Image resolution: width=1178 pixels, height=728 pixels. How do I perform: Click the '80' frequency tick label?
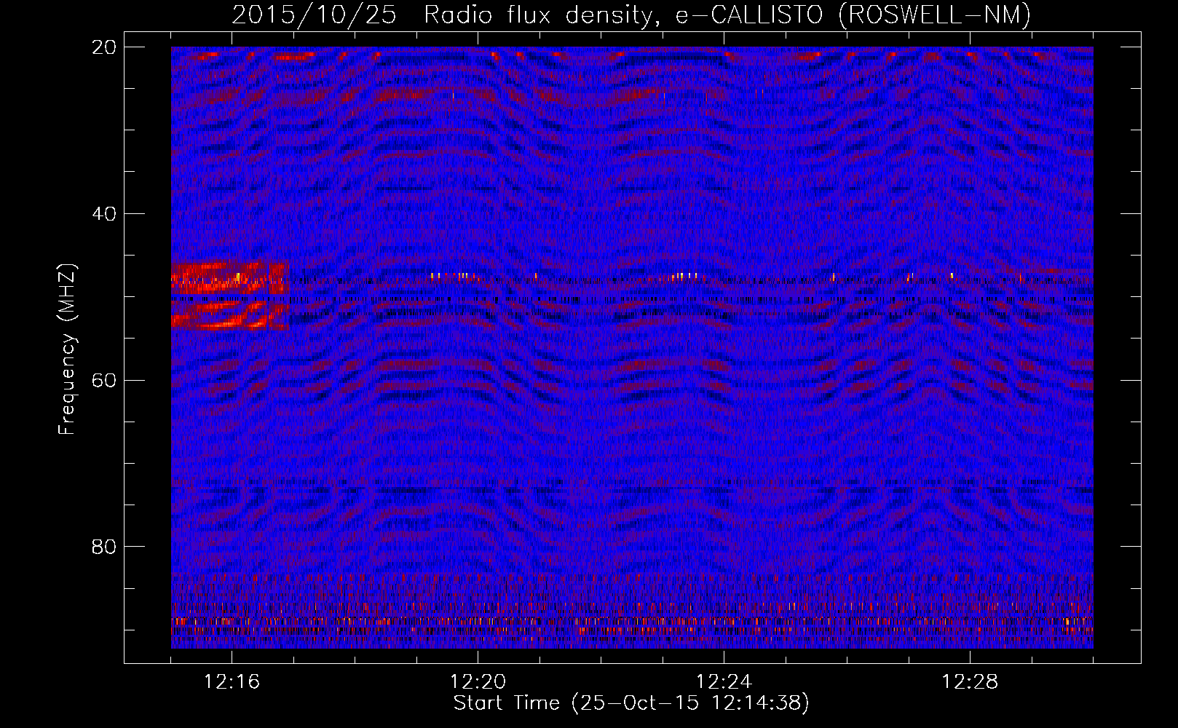pos(104,547)
